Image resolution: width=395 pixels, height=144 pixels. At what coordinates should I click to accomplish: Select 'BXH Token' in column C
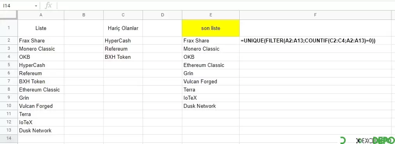coord(123,57)
